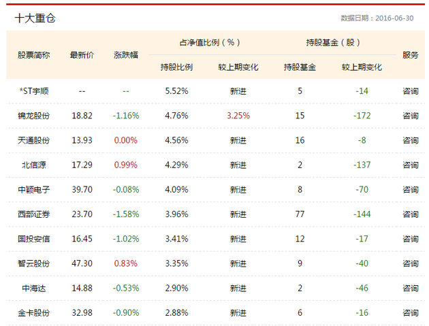The height and width of the screenshot is (326, 429).
Task: Click 咨询 in the 北信源 row
Action: pos(411,165)
